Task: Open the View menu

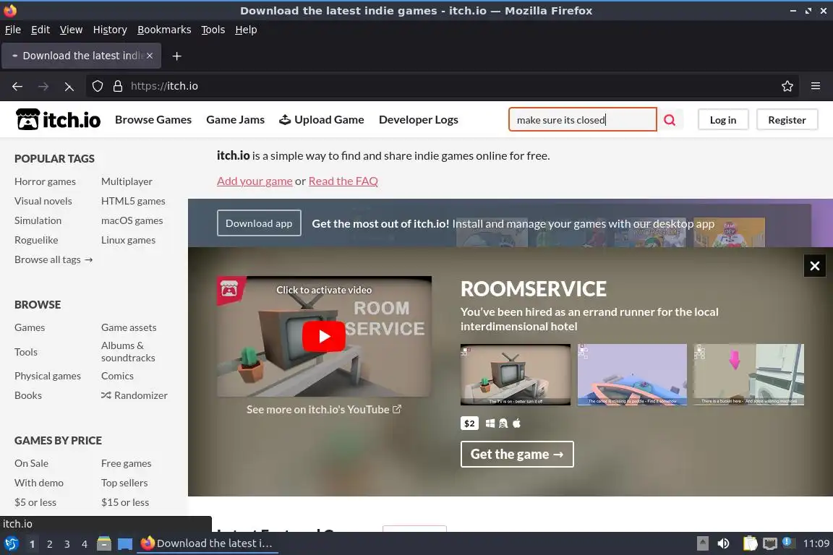Action: [71, 30]
